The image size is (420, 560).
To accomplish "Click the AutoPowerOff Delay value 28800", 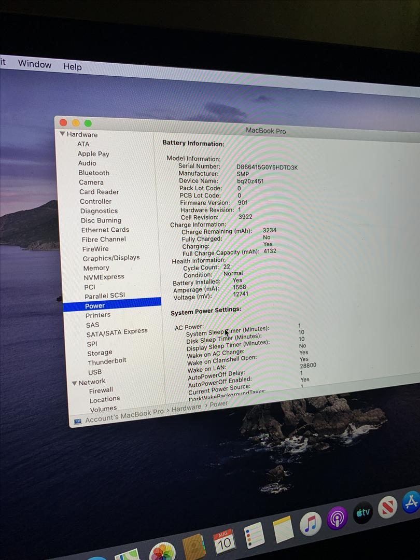I will [x=308, y=366].
